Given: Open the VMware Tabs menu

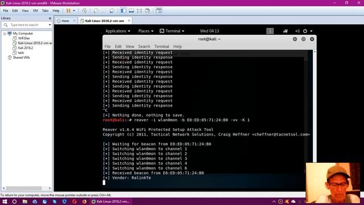Looking at the screenshot, I should tap(45, 11).
